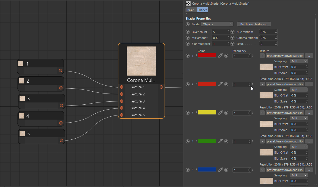Expand the layer 1 color chevron
Viewport: 318px width, 187px height.
(196, 55)
